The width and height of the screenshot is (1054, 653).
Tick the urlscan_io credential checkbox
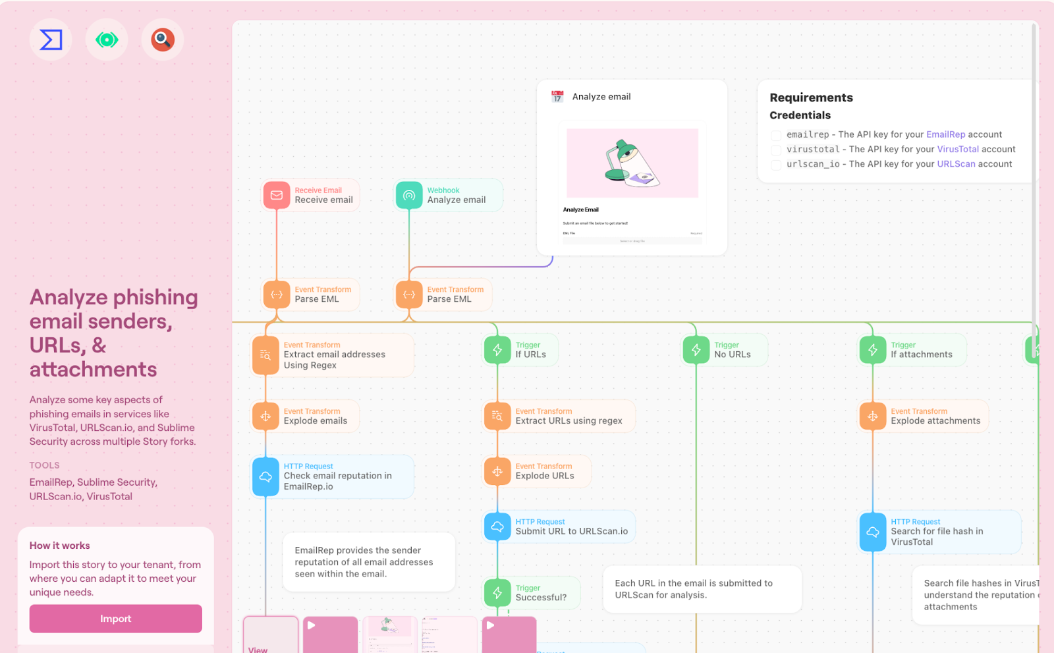coord(776,165)
